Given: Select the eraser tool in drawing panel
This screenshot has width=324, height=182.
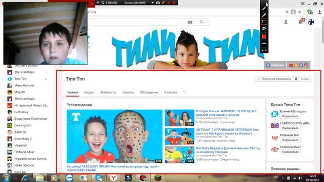Looking at the screenshot, I should pyautogui.click(x=264, y=28).
